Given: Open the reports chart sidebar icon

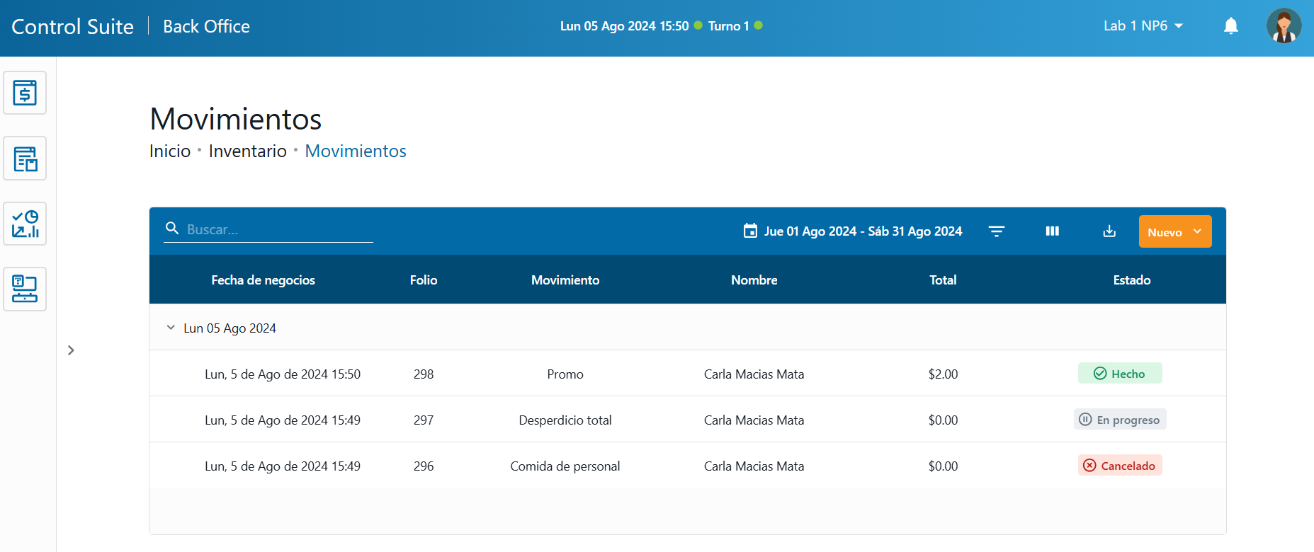Looking at the screenshot, I should click(25, 224).
